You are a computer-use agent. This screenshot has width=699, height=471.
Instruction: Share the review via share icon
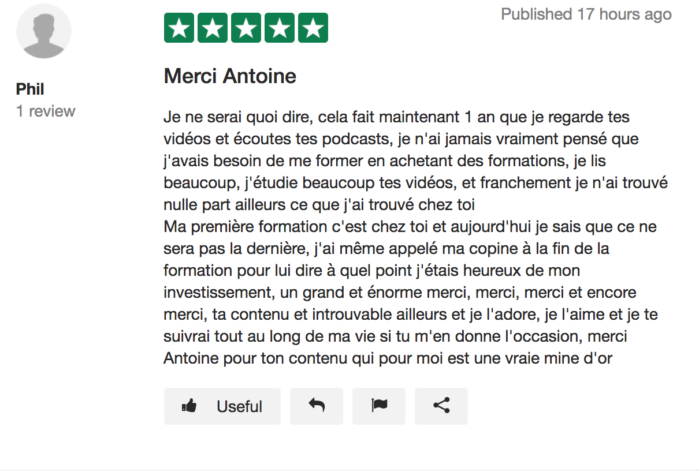click(x=441, y=406)
